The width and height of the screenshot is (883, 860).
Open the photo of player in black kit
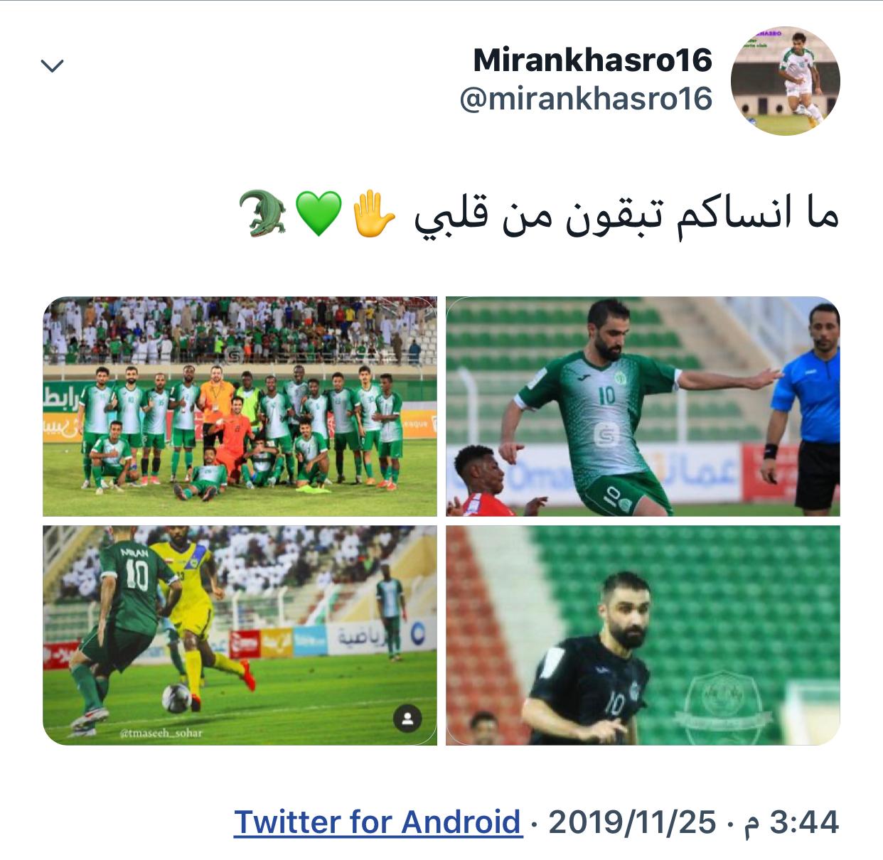[x=643, y=635]
